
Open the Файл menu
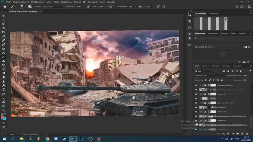click(x=9, y=2)
